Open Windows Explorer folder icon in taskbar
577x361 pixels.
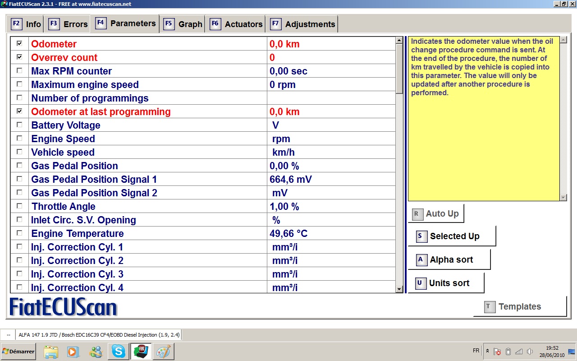[51, 351]
